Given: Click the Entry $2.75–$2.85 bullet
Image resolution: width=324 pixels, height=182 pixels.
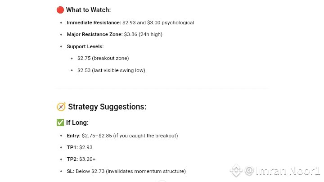Looking at the screenshot, I should [x=122, y=136].
